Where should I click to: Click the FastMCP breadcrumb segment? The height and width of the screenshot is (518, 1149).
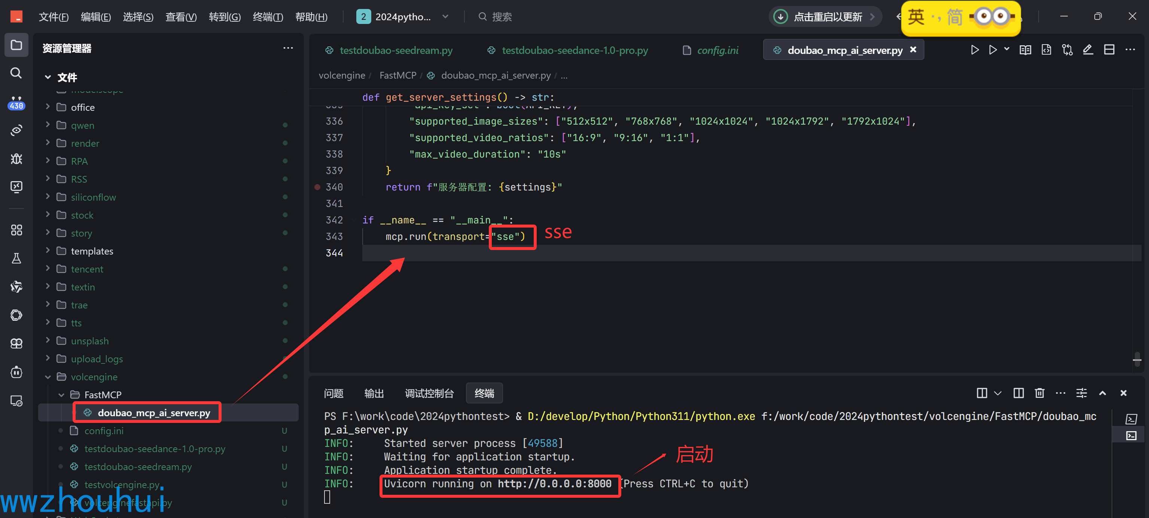[397, 75]
